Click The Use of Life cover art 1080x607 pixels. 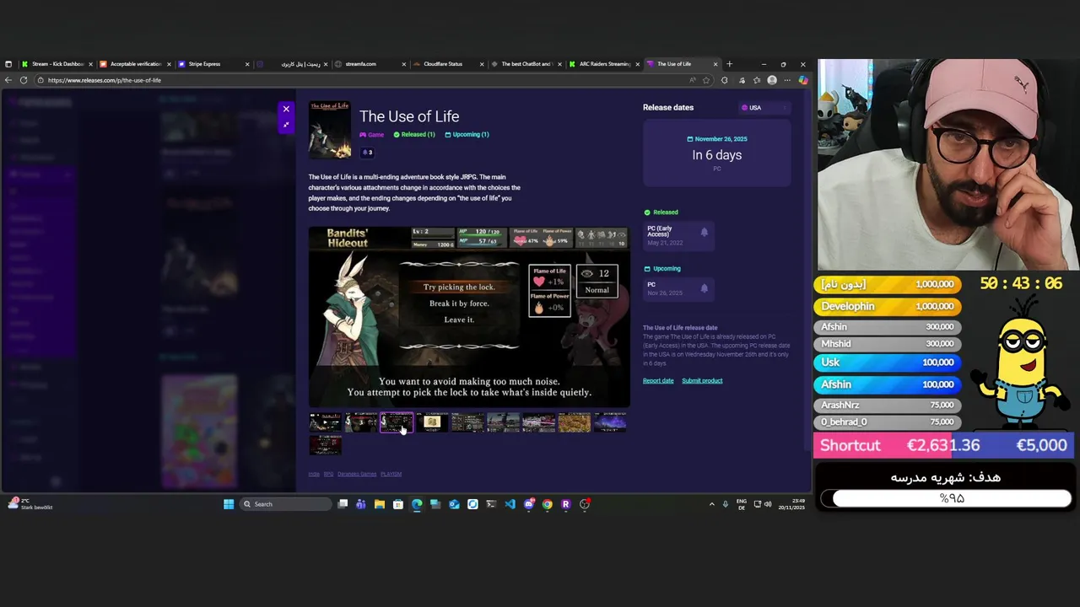[330, 130]
